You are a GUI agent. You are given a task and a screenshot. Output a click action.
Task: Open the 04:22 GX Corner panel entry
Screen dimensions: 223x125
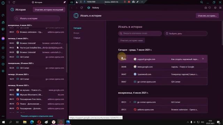point(37,57)
